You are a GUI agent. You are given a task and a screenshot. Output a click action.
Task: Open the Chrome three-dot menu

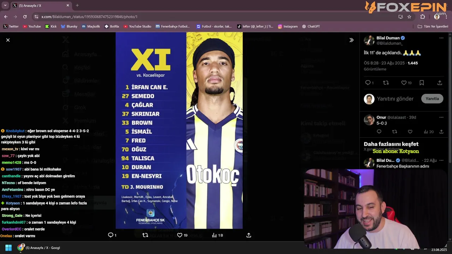(x=446, y=17)
